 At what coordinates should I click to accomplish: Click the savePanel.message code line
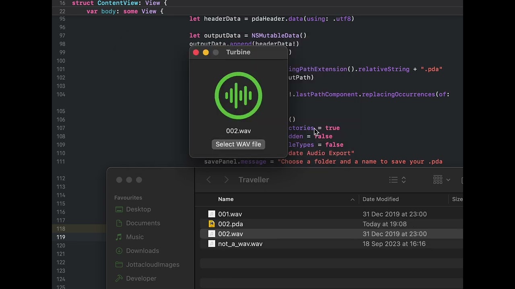click(323, 161)
